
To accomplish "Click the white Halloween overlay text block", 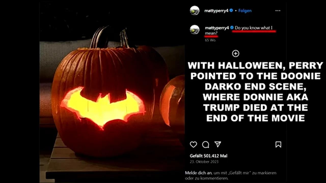I will coord(255,92).
